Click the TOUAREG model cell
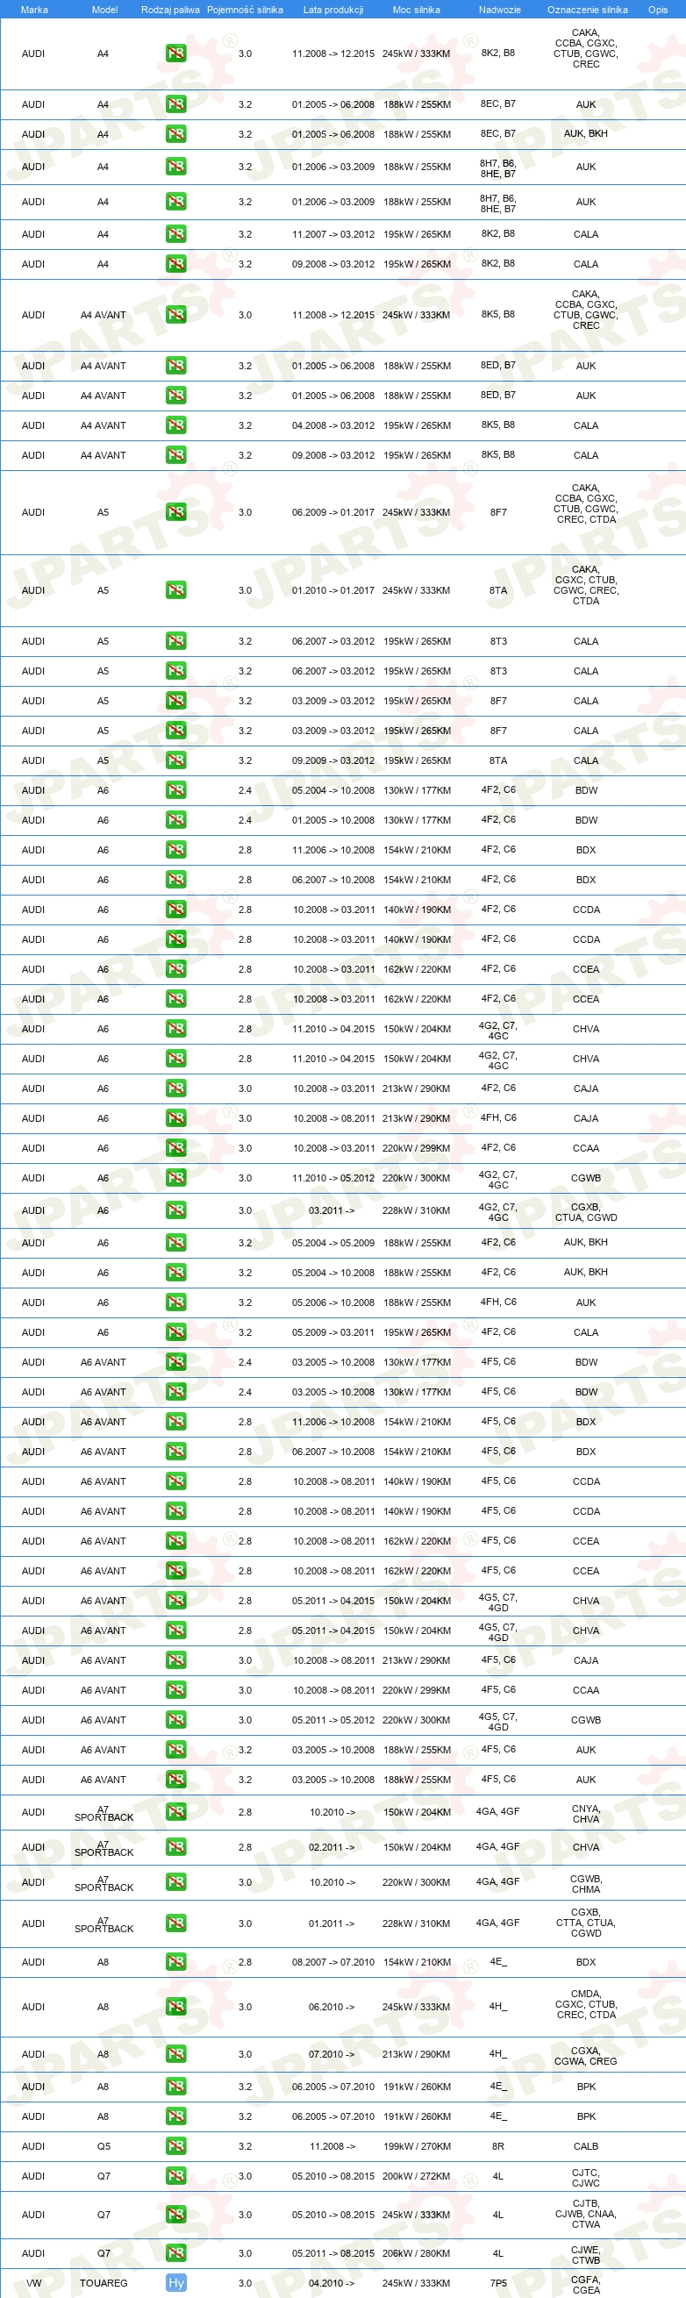686x2298 pixels. (104, 2283)
